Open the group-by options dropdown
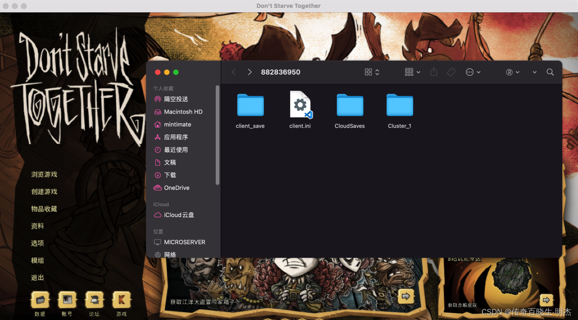 click(412, 72)
